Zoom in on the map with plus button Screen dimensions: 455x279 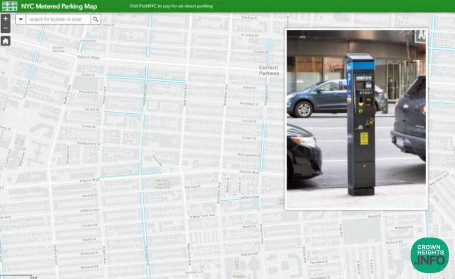(5, 19)
